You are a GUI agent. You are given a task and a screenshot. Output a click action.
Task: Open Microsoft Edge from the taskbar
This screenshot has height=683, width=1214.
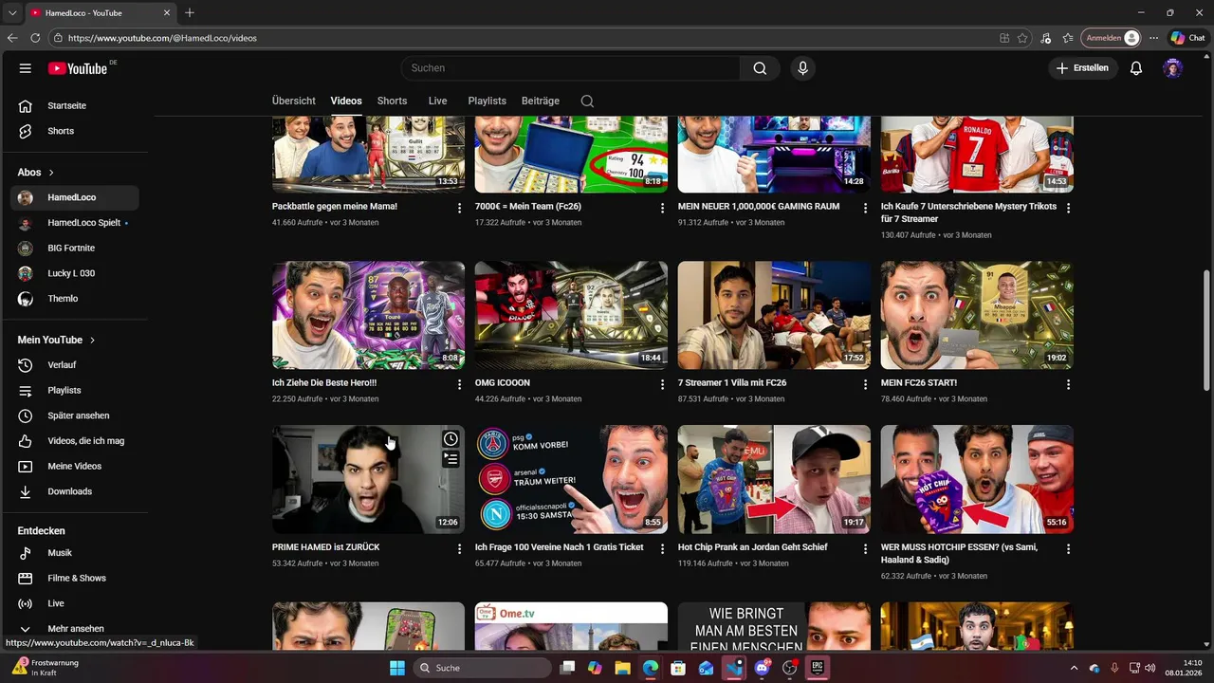click(x=651, y=668)
